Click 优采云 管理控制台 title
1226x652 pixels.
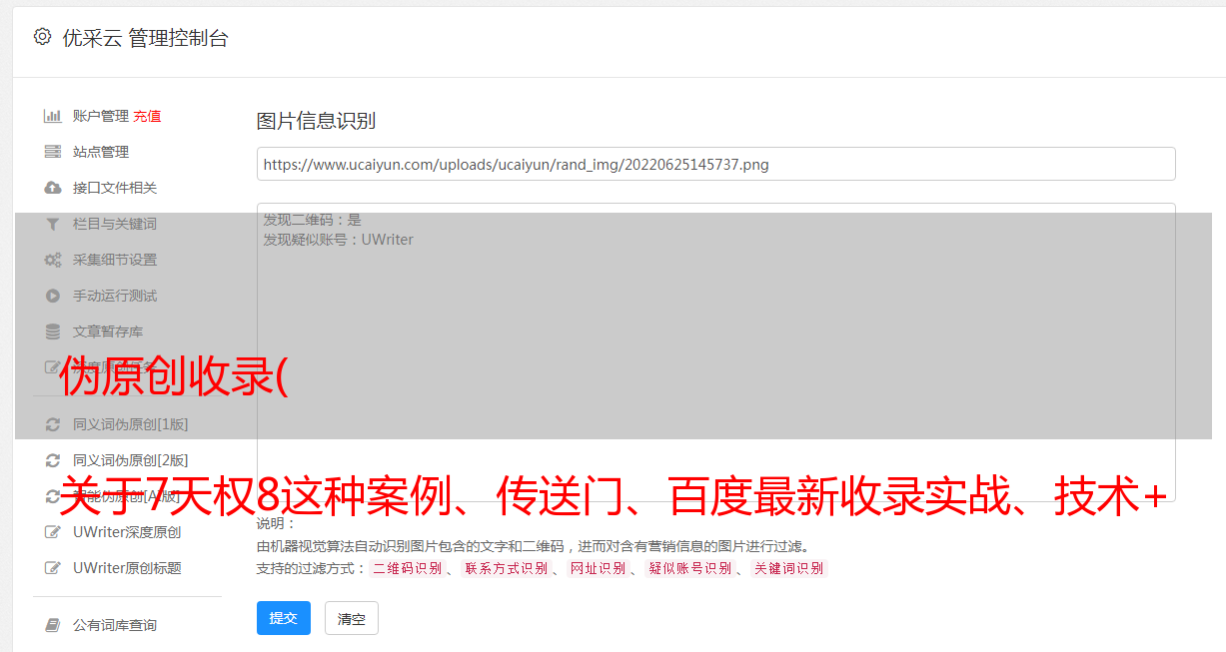[x=145, y=38]
